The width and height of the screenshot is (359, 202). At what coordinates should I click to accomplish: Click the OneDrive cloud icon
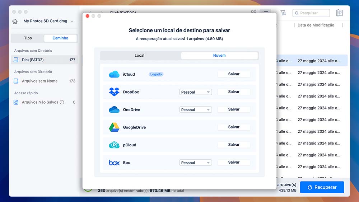114,109
